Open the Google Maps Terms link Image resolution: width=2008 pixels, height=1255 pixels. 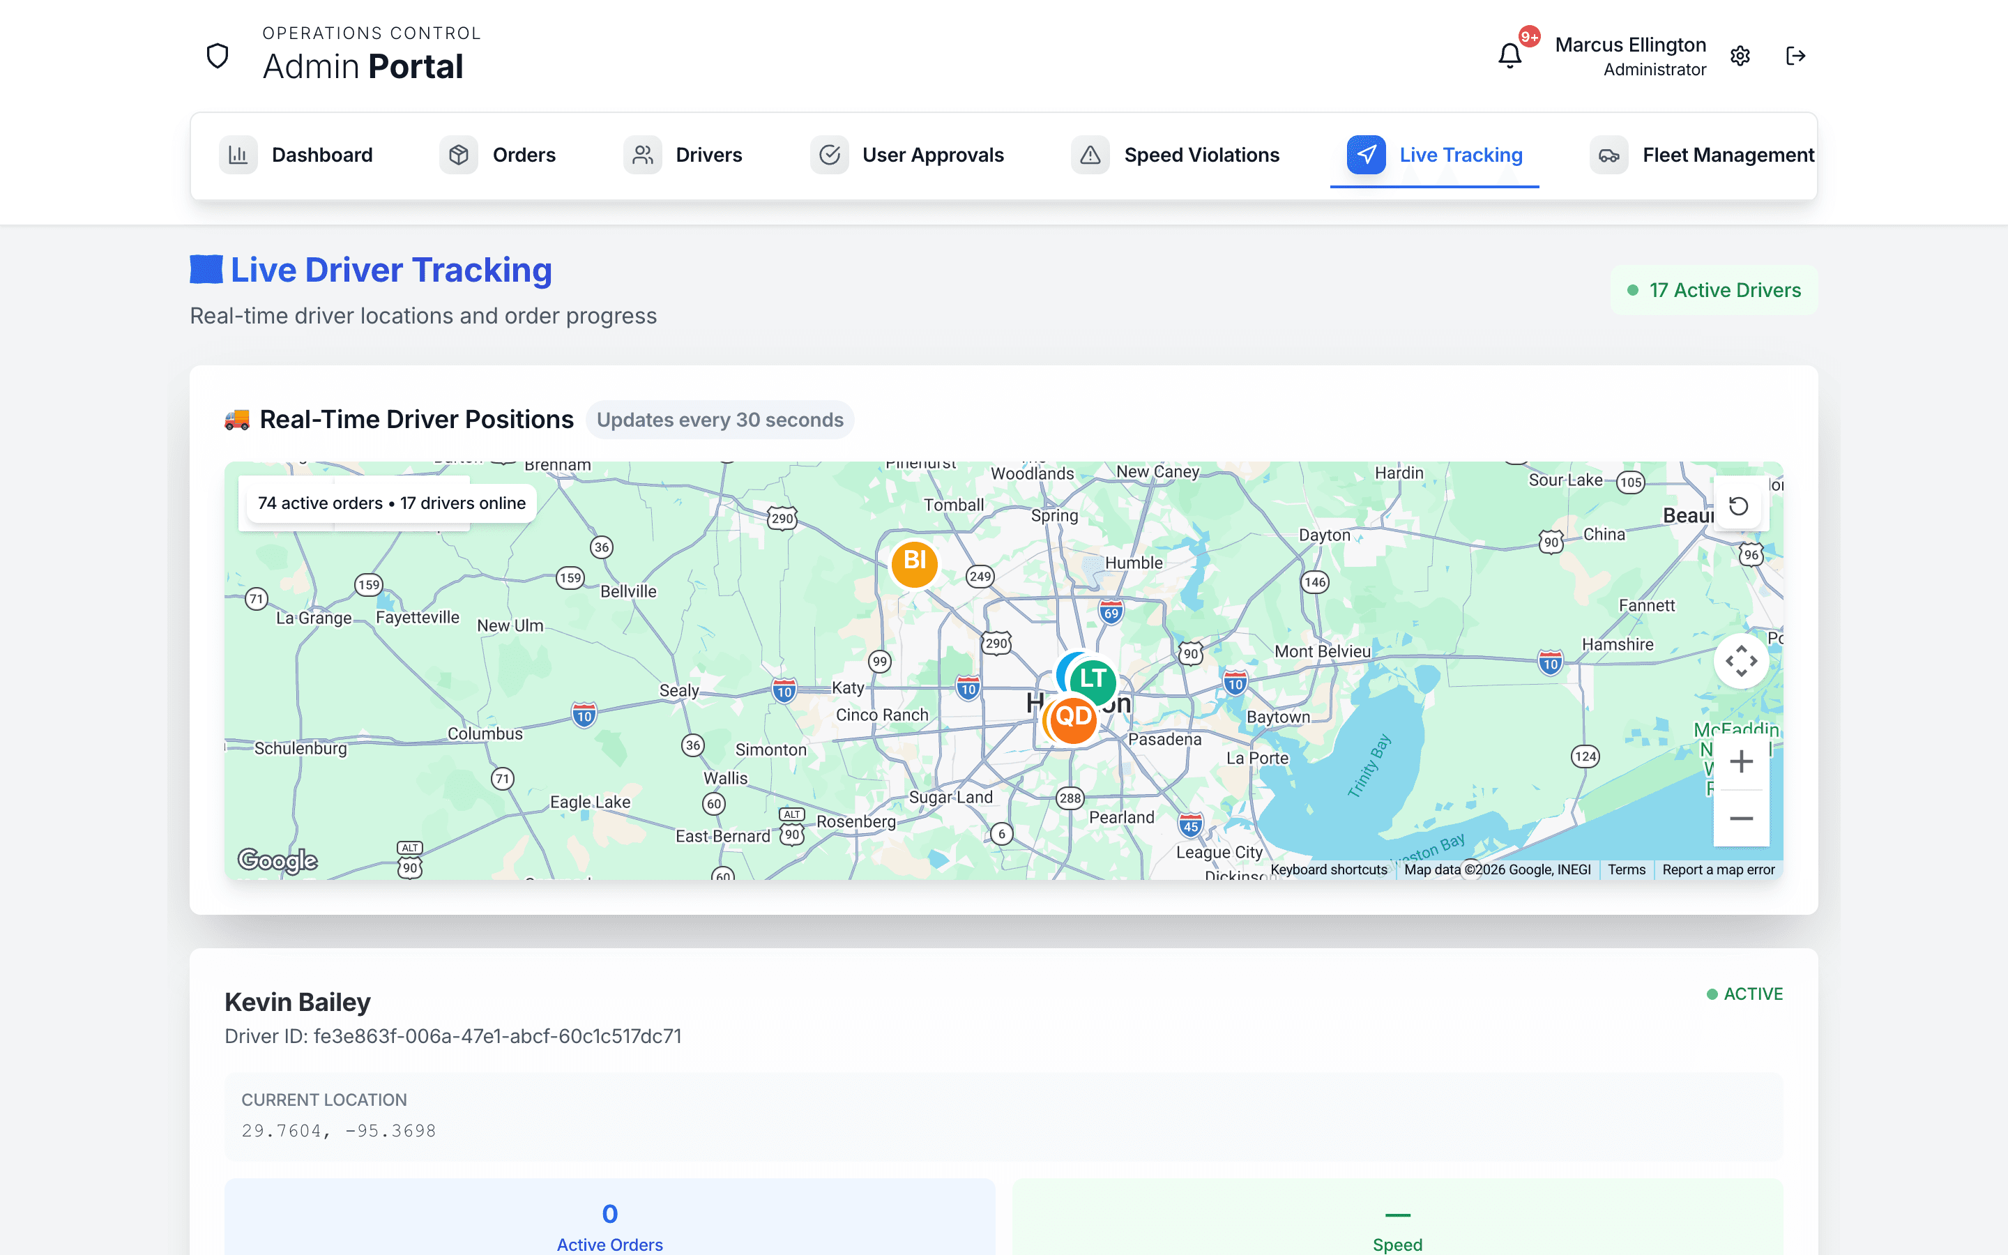(1627, 869)
